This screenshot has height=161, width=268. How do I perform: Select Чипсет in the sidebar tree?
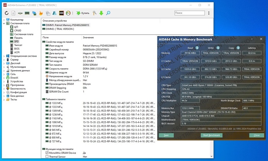coord(18,45)
